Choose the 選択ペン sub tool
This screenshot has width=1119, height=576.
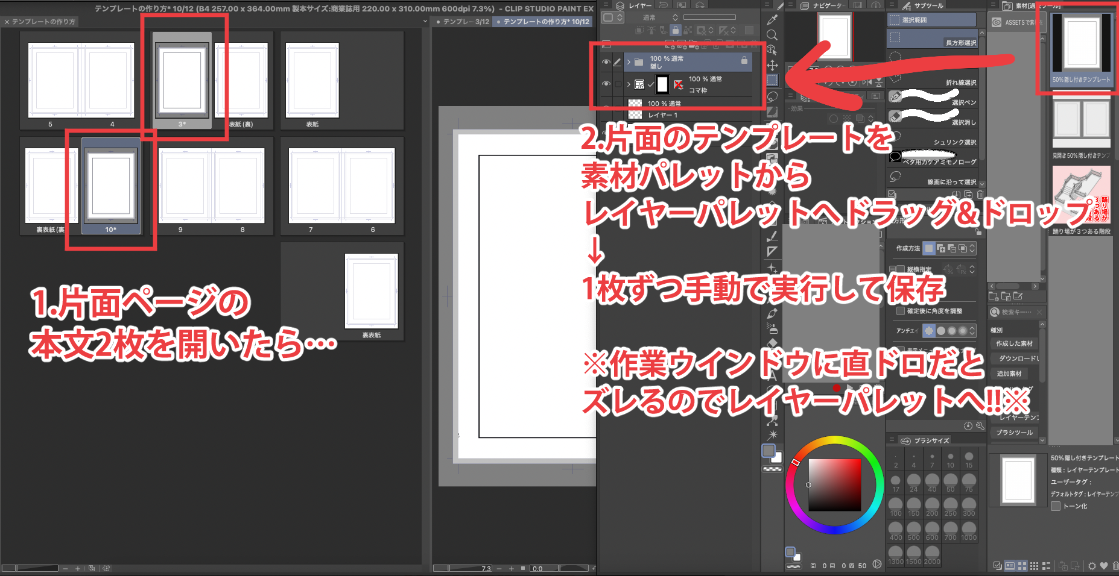[x=932, y=98]
